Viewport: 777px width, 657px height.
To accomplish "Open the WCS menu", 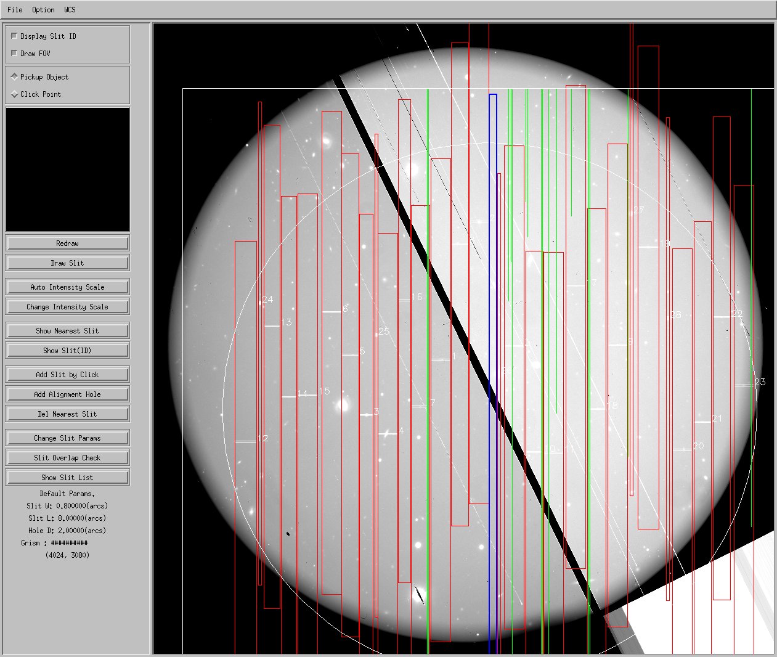I will (70, 10).
